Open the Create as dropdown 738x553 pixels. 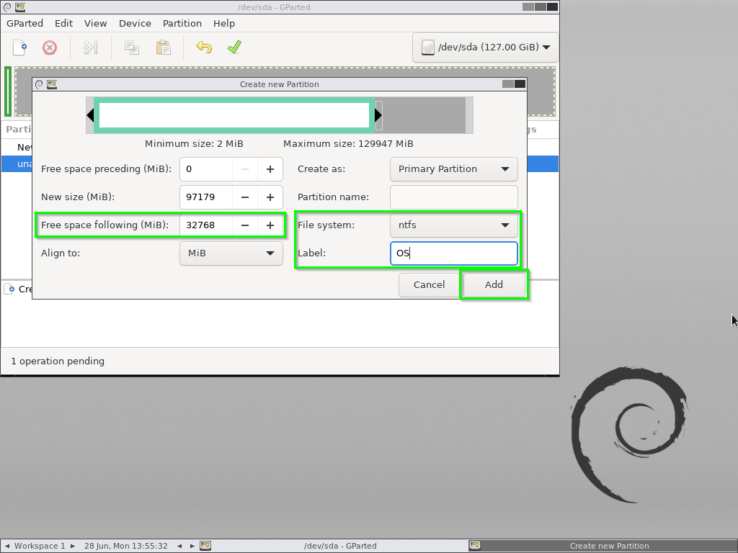point(454,169)
